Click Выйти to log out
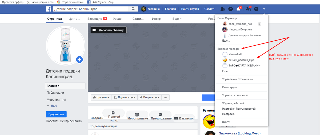Viewport: 320px width, 135px height. pyautogui.click(x=226, y=122)
